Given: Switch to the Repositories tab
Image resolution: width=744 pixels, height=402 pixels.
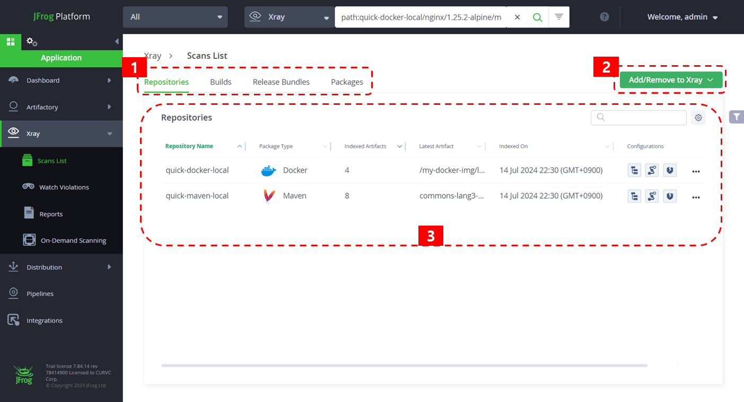Looking at the screenshot, I should point(167,82).
